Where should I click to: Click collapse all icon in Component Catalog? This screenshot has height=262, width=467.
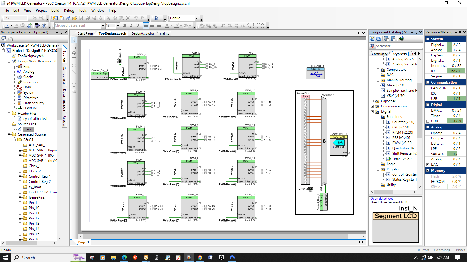pyautogui.click(x=393, y=39)
